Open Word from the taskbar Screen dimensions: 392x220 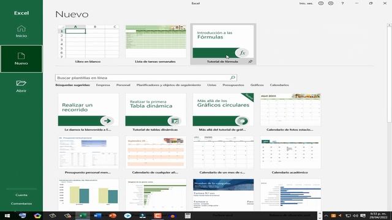click(97, 216)
